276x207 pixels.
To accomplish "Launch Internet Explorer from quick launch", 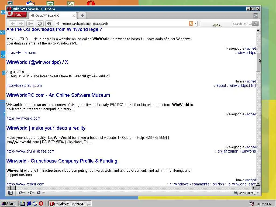I will coord(29,204).
